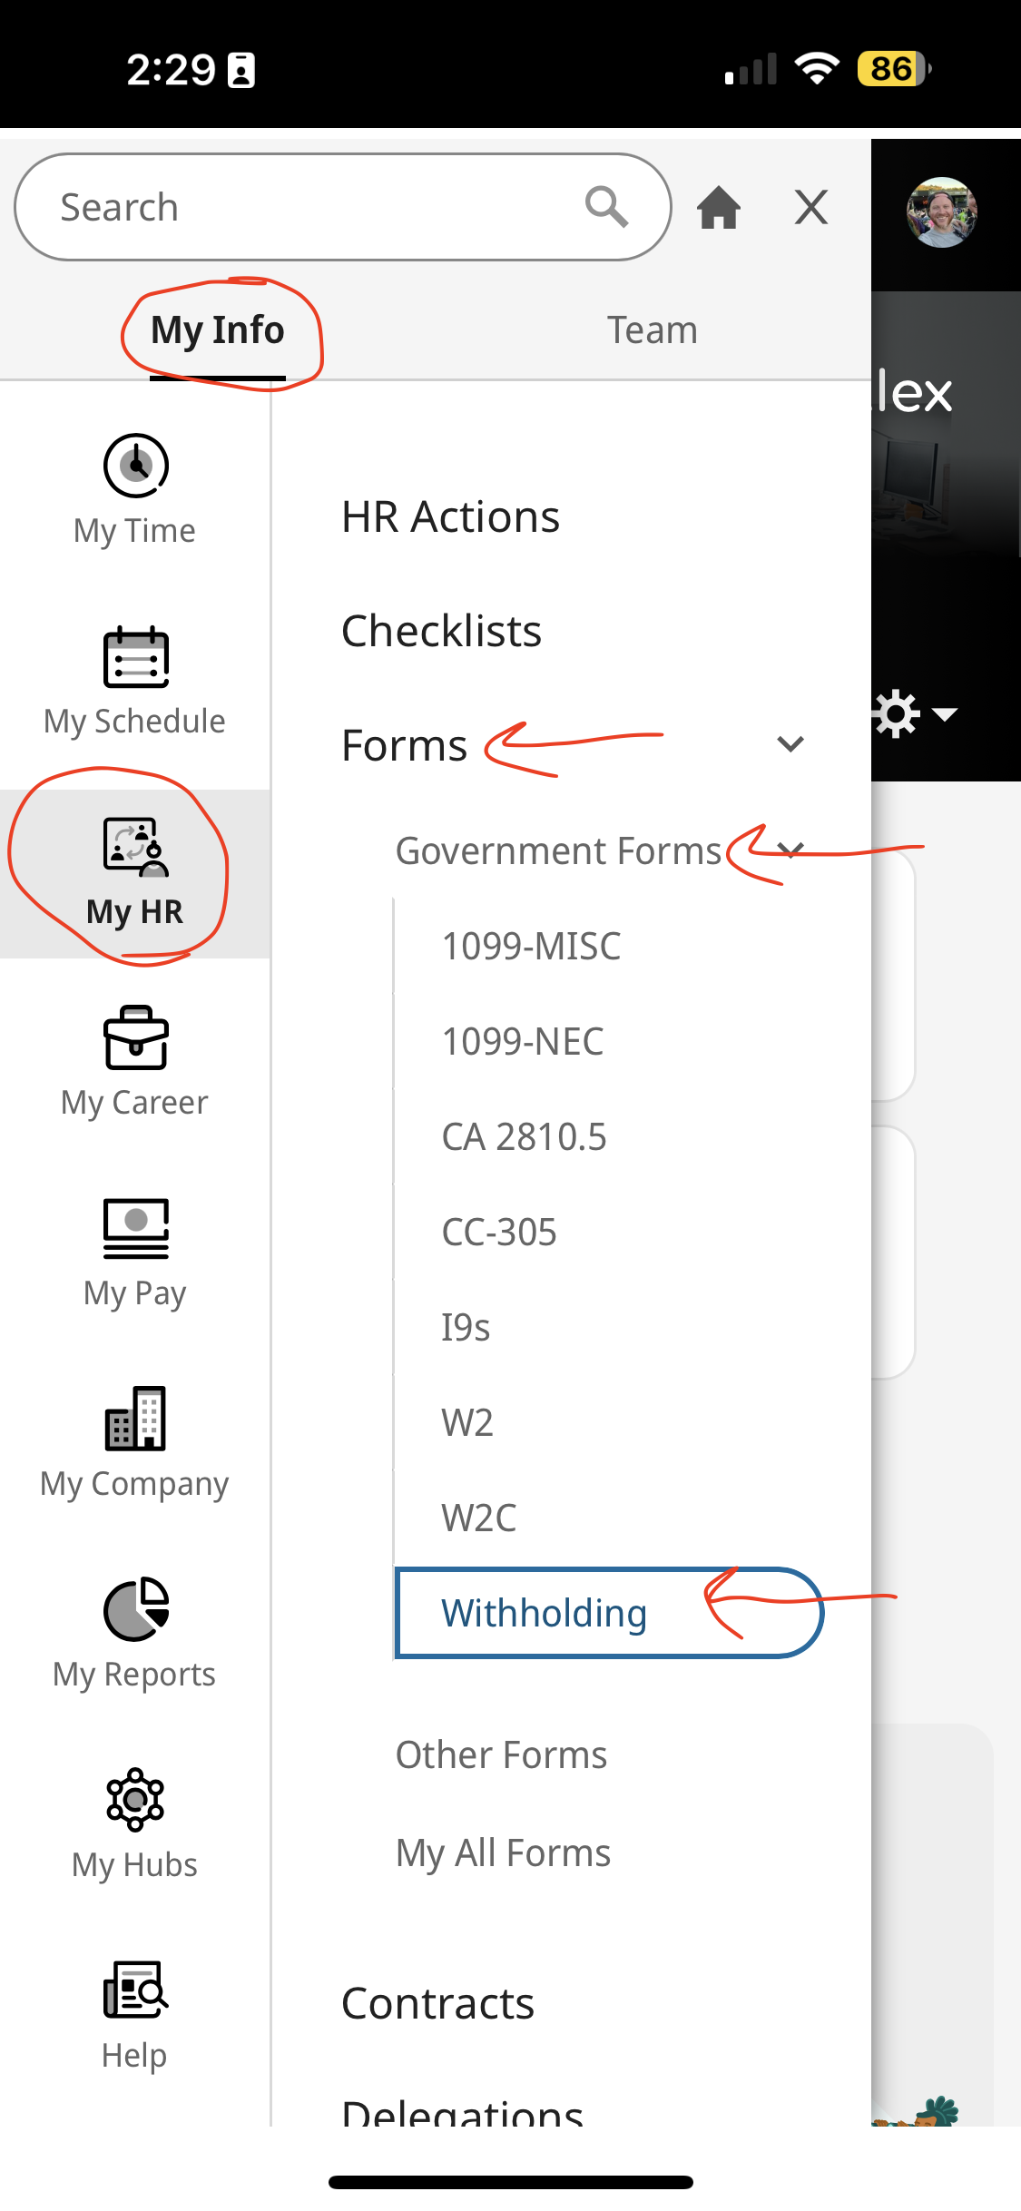1021x2211 pixels.
Task: Open the W2 form link
Action: (467, 1422)
